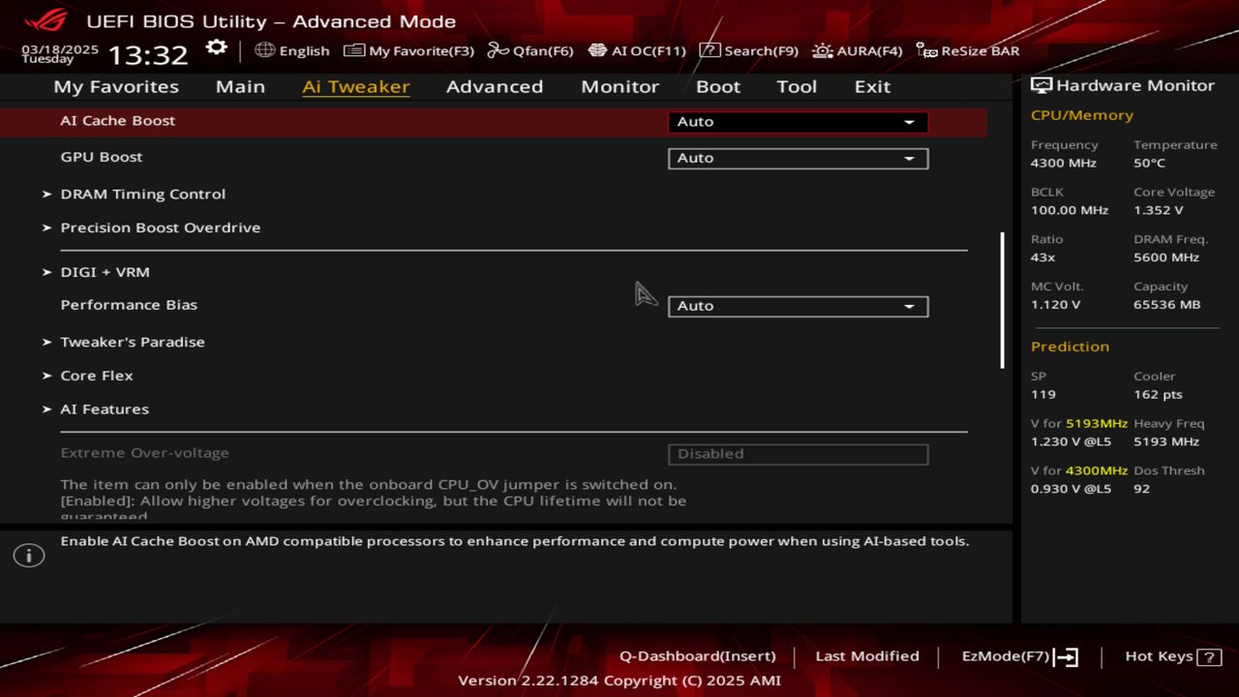1239x697 pixels.
Task: Click the 4300 MHz frequency value
Action: coord(1064,164)
